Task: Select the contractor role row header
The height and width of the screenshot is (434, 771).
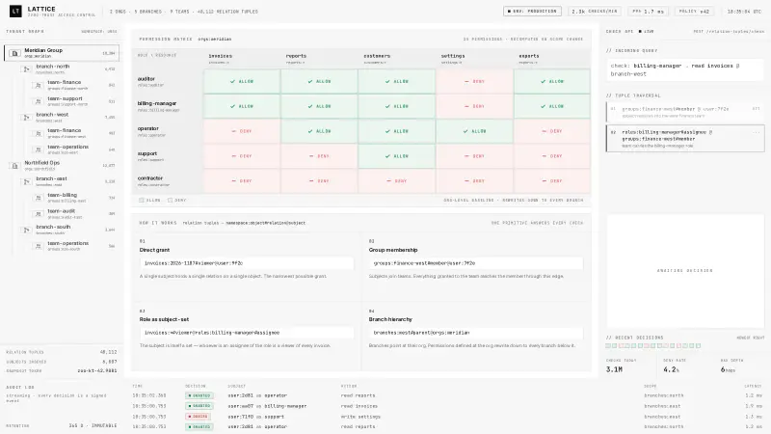Action: pos(168,181)
